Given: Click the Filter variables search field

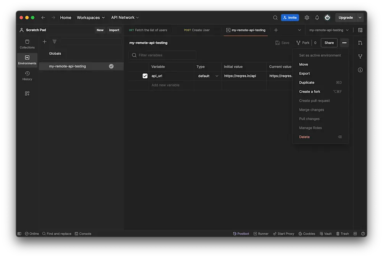Looking at the screenshot, I should pos(162,55).
